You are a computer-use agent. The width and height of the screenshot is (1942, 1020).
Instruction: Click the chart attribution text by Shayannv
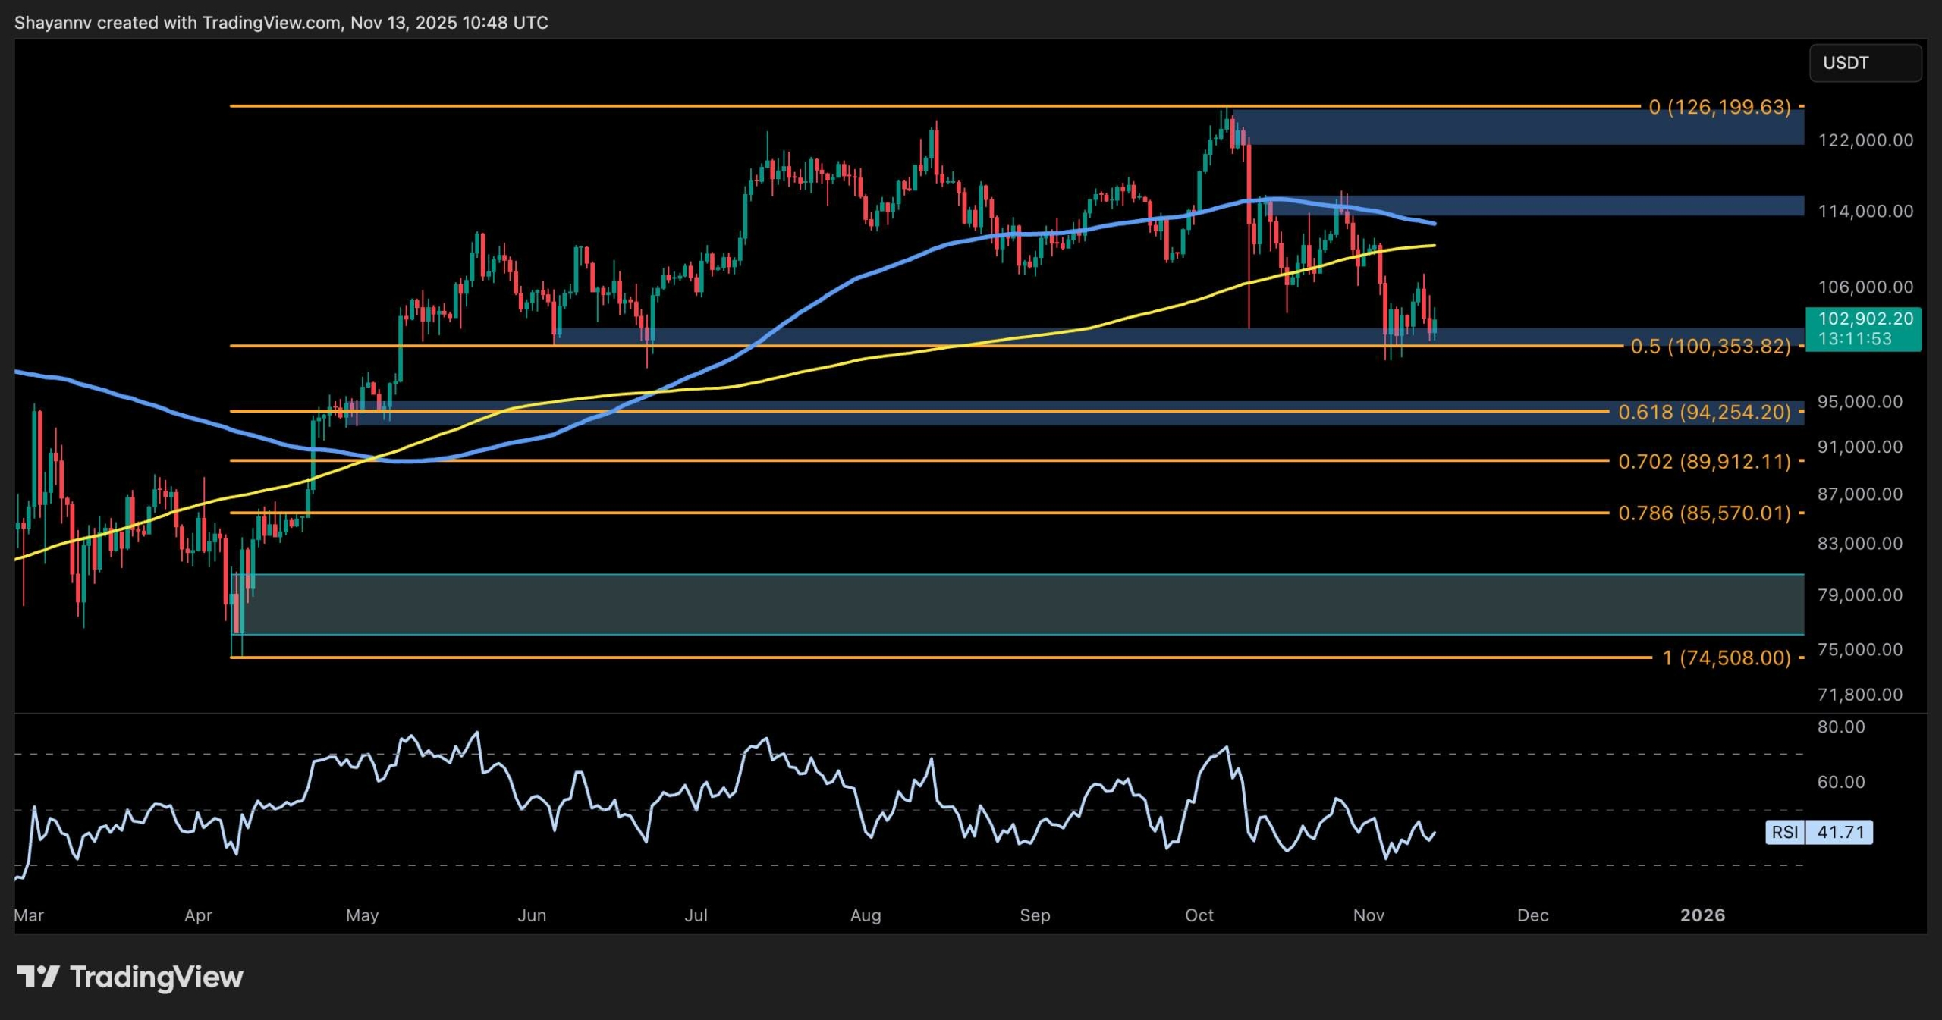tap(281, 22)
